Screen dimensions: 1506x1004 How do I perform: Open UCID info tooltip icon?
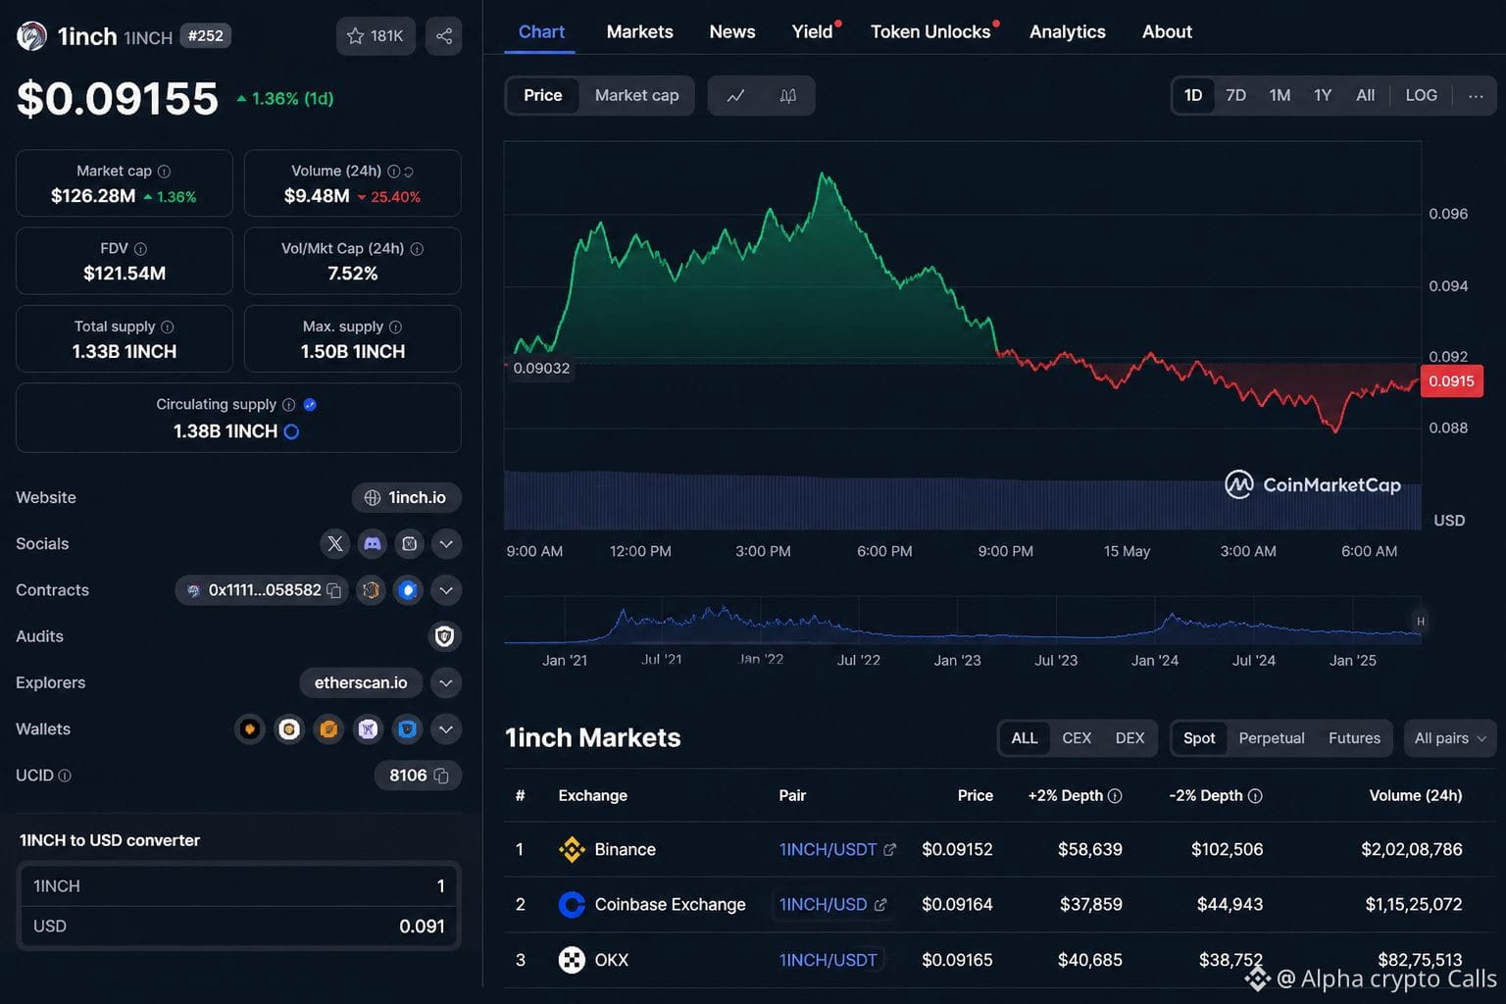tap(65, 776)
